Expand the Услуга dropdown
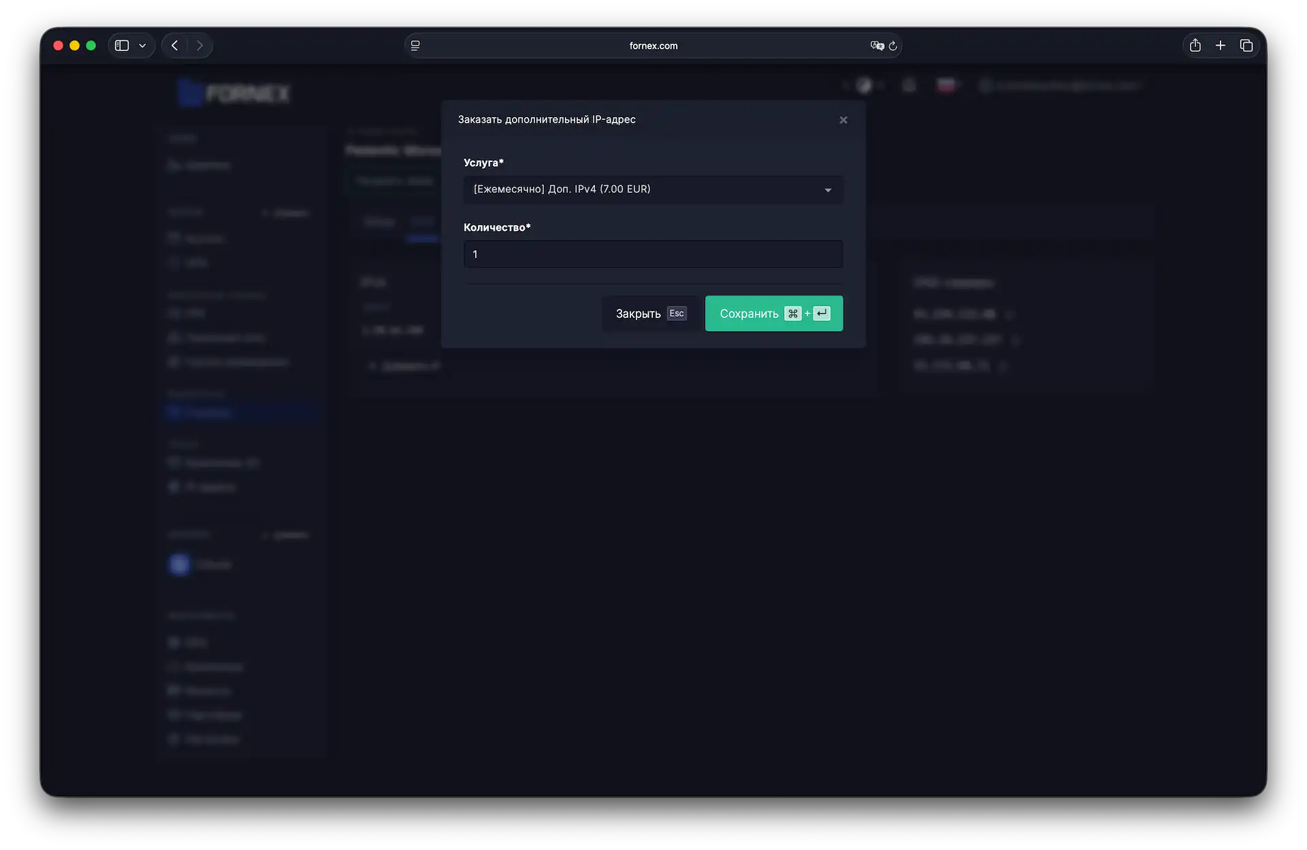1307x850 pixels. point(653,189)
